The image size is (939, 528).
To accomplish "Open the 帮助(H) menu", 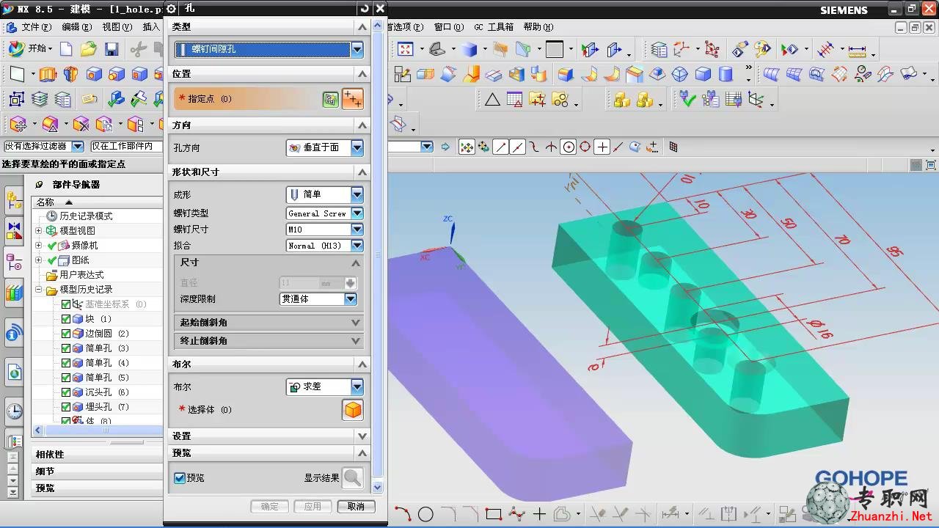I will [x=538, y=27].
